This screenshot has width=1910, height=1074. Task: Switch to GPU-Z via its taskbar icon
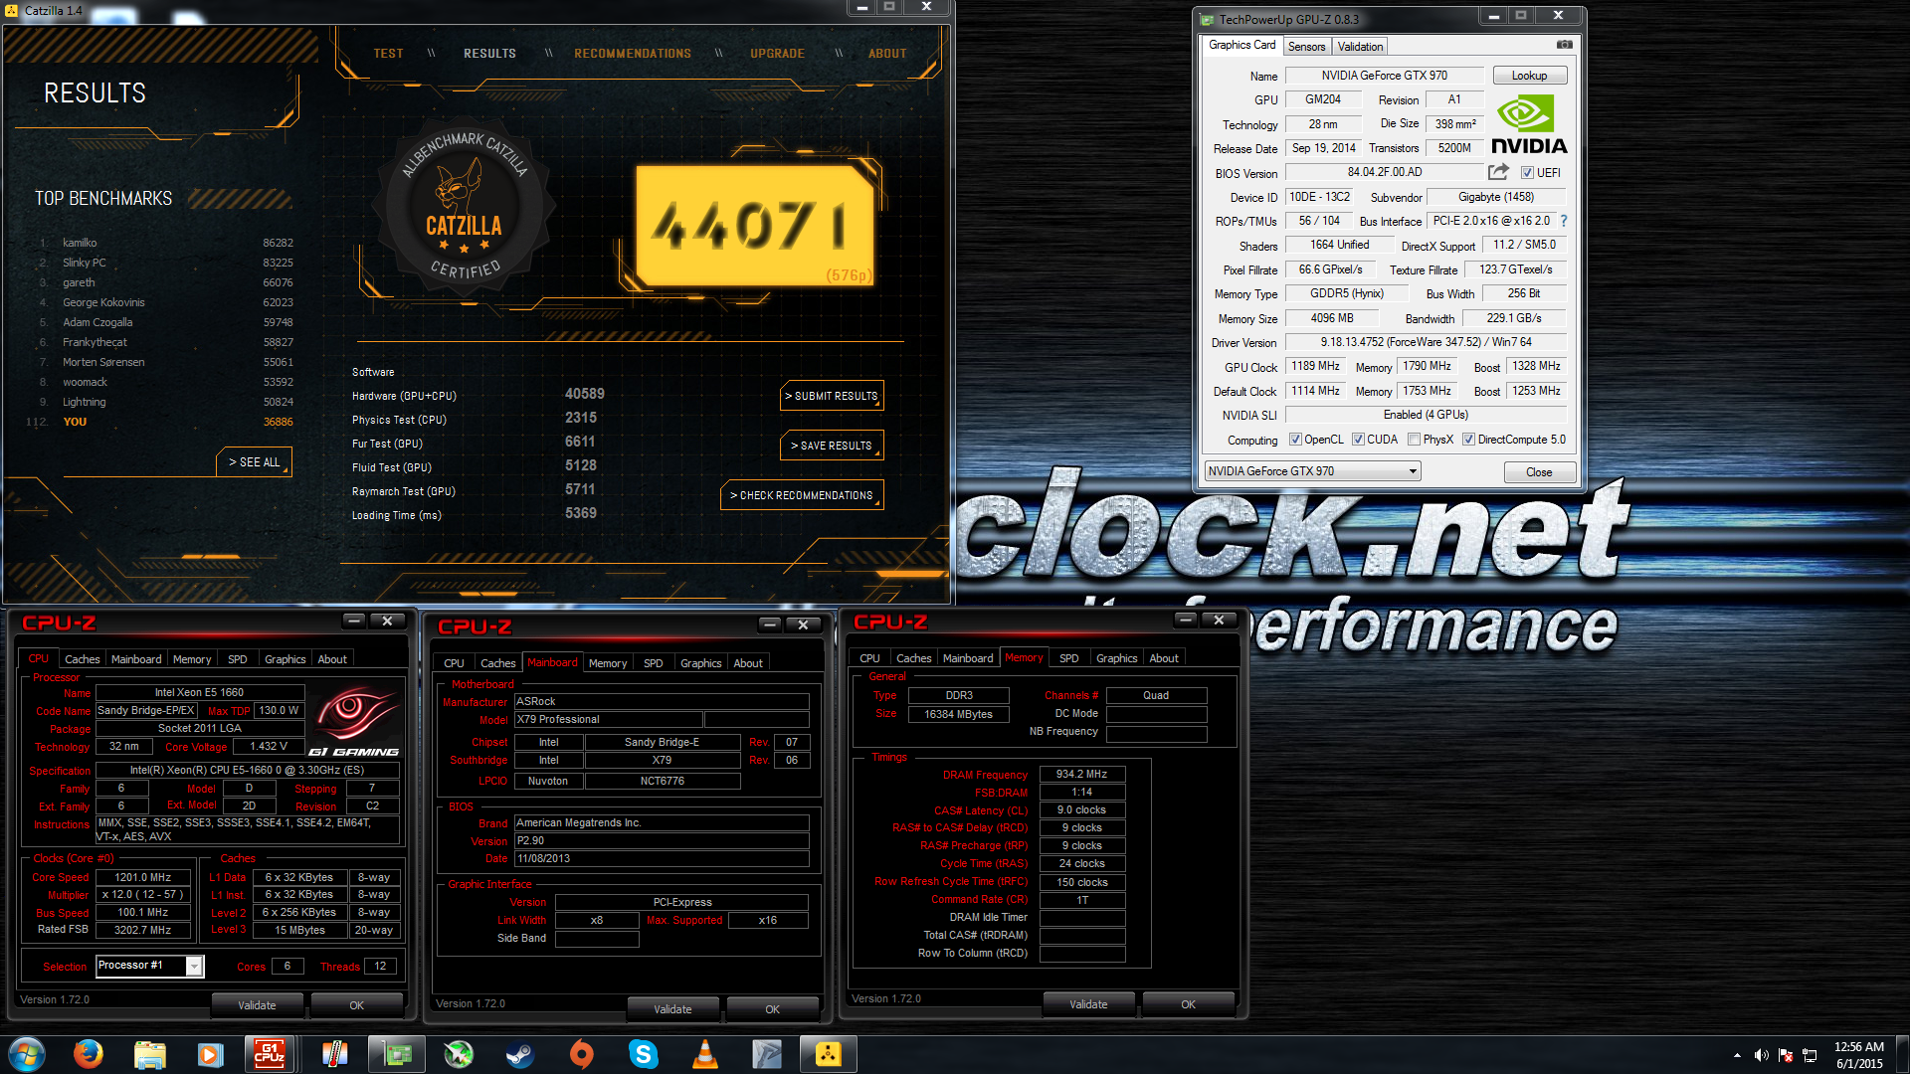click(397, 1054)
